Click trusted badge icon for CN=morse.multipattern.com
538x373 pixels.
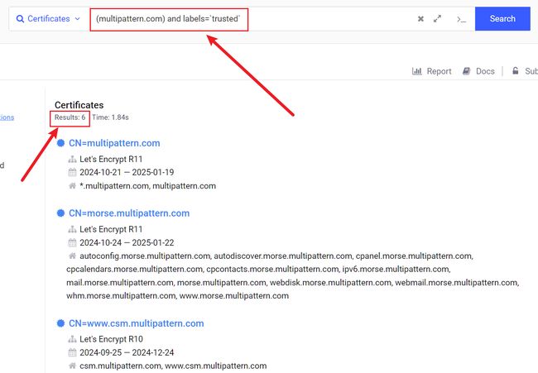point(60,213)
